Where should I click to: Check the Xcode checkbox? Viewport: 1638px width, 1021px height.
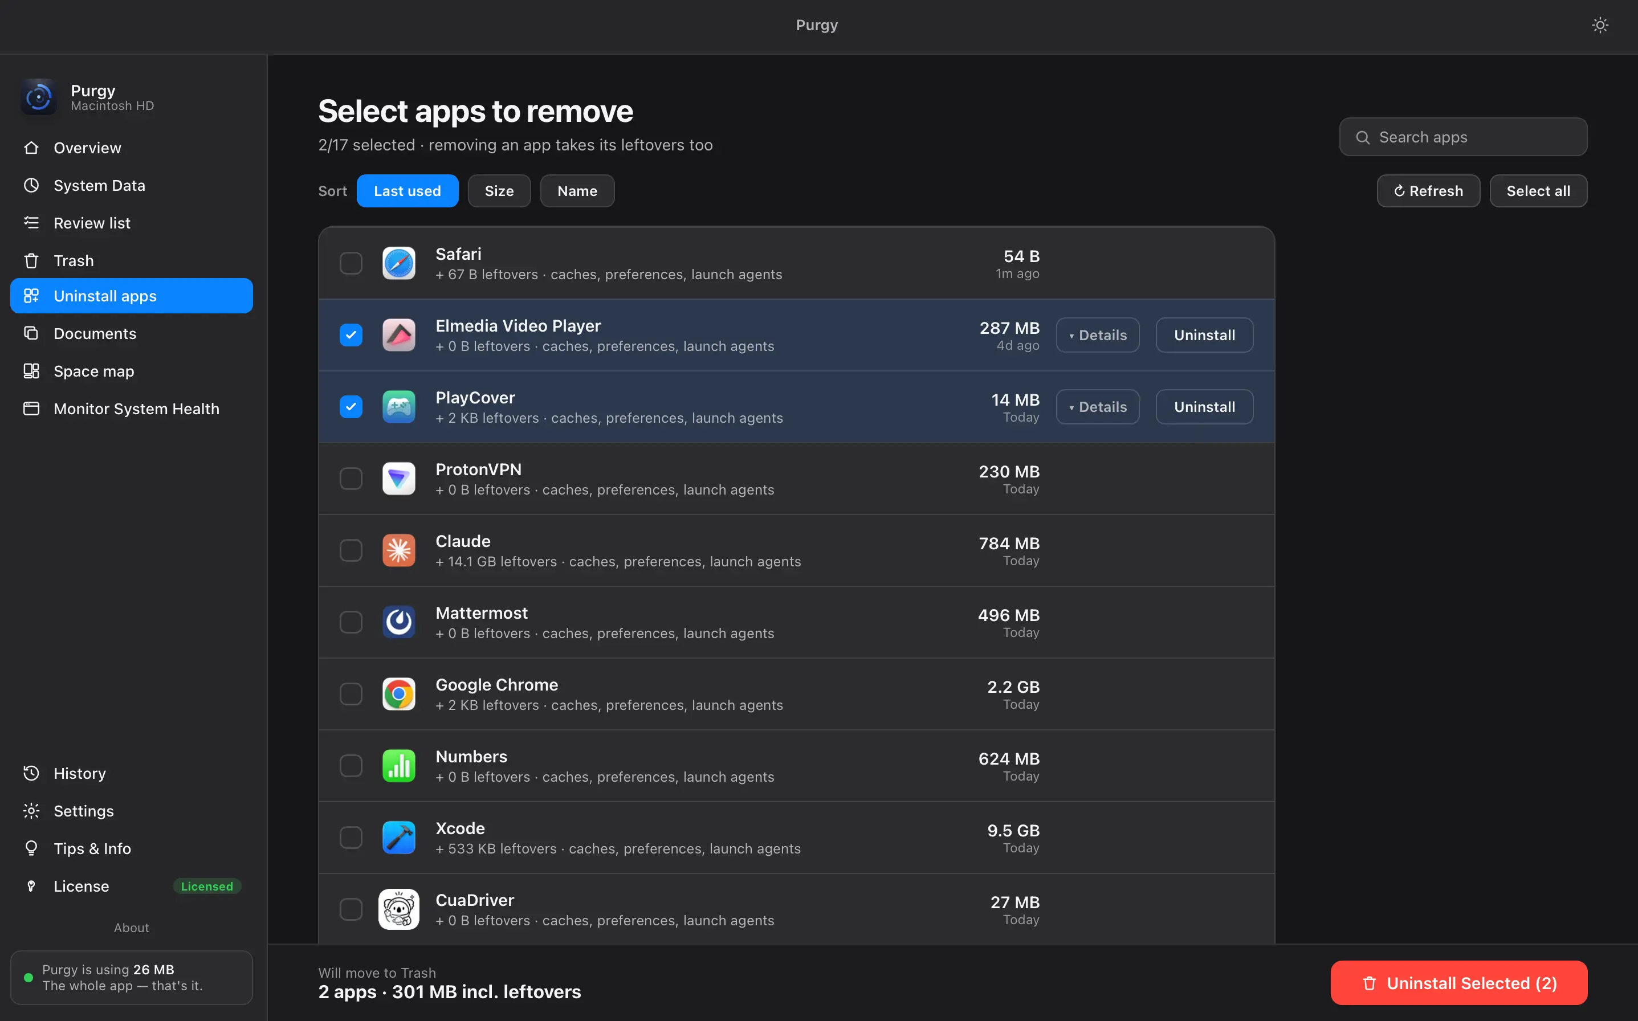point(351,838)
